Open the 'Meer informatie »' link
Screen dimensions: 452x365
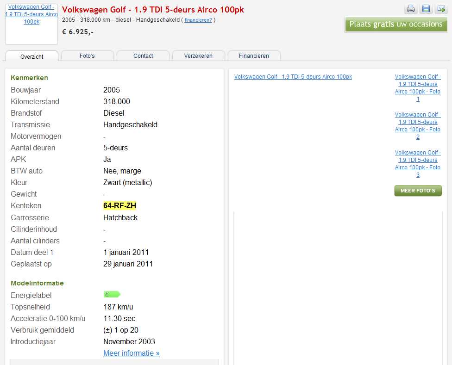[132, 353]
